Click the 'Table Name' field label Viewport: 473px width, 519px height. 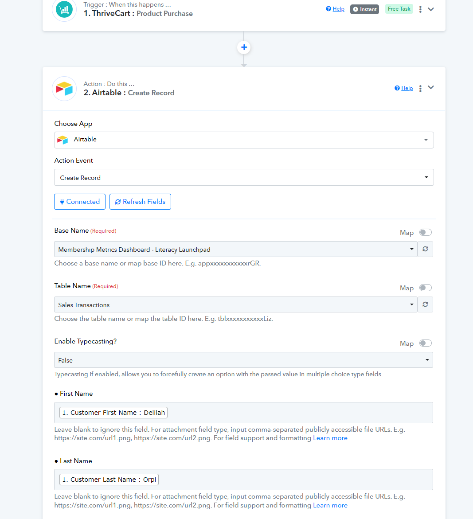(x=73, y=285)
